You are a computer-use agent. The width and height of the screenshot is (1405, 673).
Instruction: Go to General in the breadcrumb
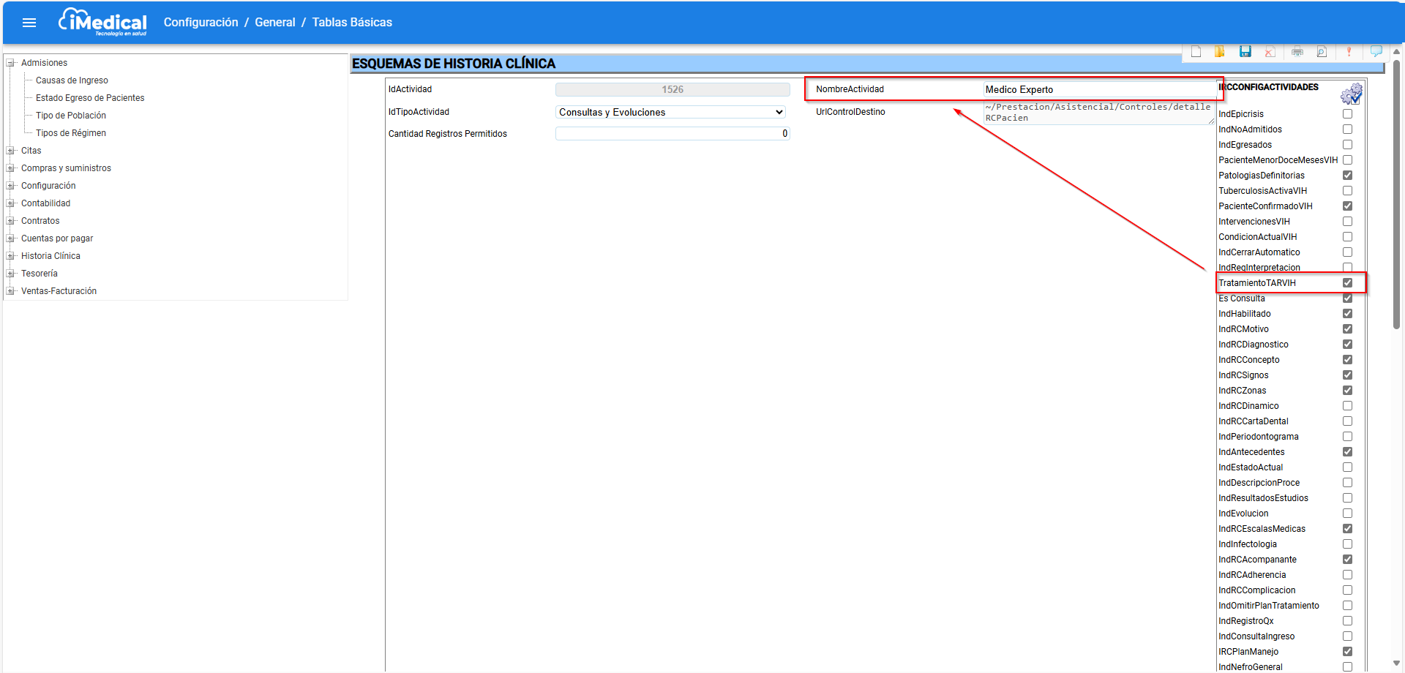pyautogui.click(x=274, y=23)
